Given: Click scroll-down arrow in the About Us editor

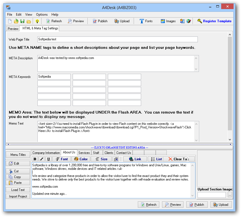Looking at the screenshot, I should tap(192, 196).
